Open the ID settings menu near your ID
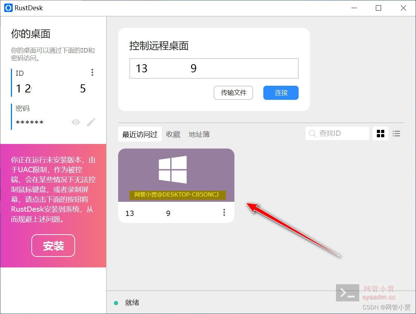416x314 pixels. point(92,72)
